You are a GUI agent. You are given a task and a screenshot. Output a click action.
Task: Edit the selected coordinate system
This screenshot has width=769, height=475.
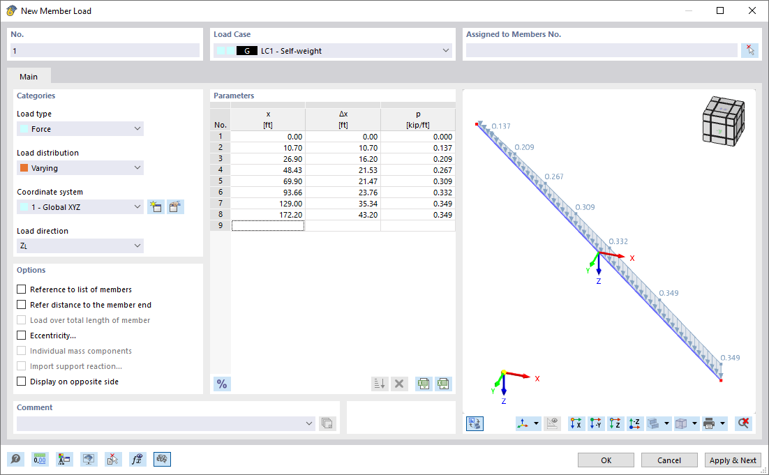click(x=174, y=206)
